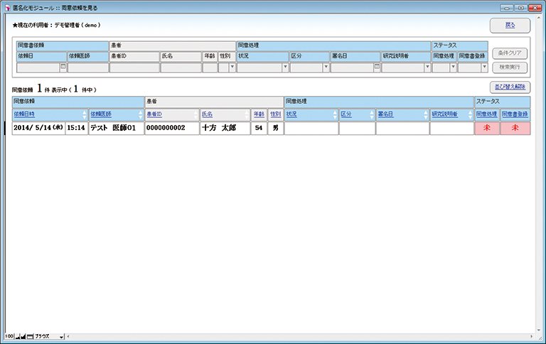The width and height of the screenshot is (546, 344).
Task: Sort by the 依頼日時 header link
Action: [x=24, y=114]
